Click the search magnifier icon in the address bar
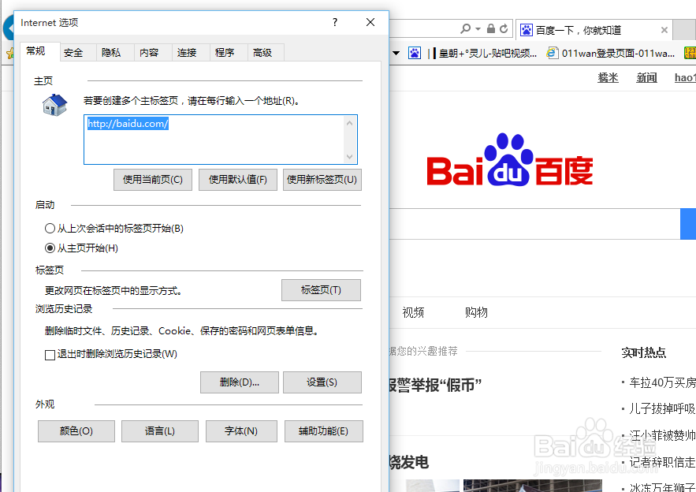696x492 pixels. click(465, 29)
